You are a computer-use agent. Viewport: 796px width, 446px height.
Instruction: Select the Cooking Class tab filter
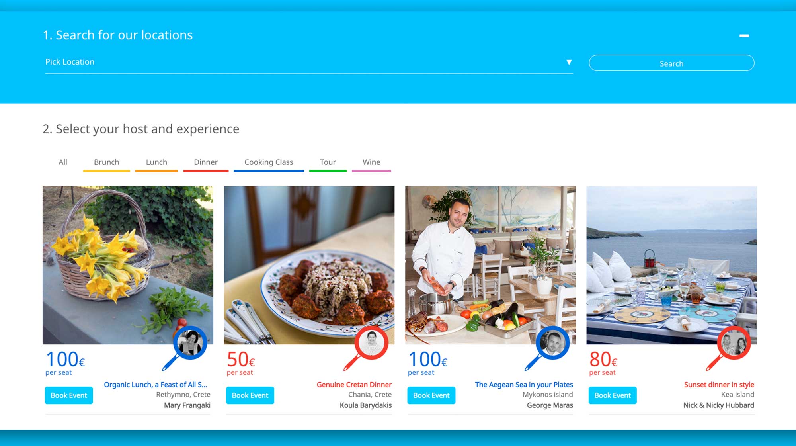[268, 162]
